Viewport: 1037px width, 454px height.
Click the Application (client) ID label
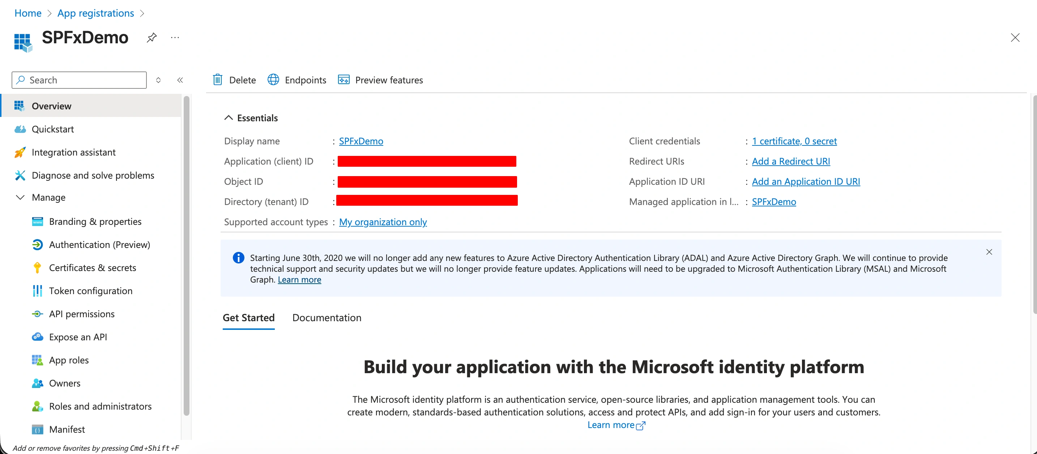pos(269,161)
